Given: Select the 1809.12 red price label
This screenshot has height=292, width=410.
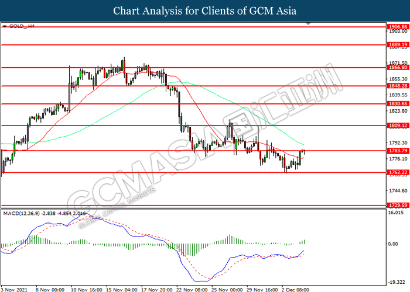Looking at the screenshot, I should (398, 126).
